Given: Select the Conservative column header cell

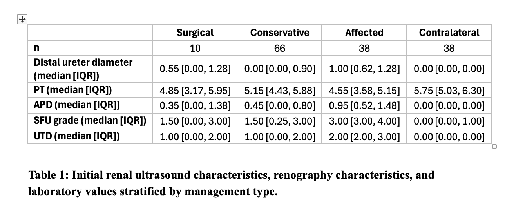Looking at the screenshot, I should coord(279,33).
